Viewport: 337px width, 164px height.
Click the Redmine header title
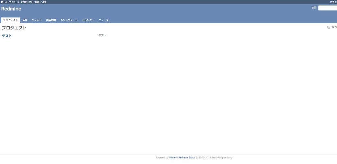point(11,9)
